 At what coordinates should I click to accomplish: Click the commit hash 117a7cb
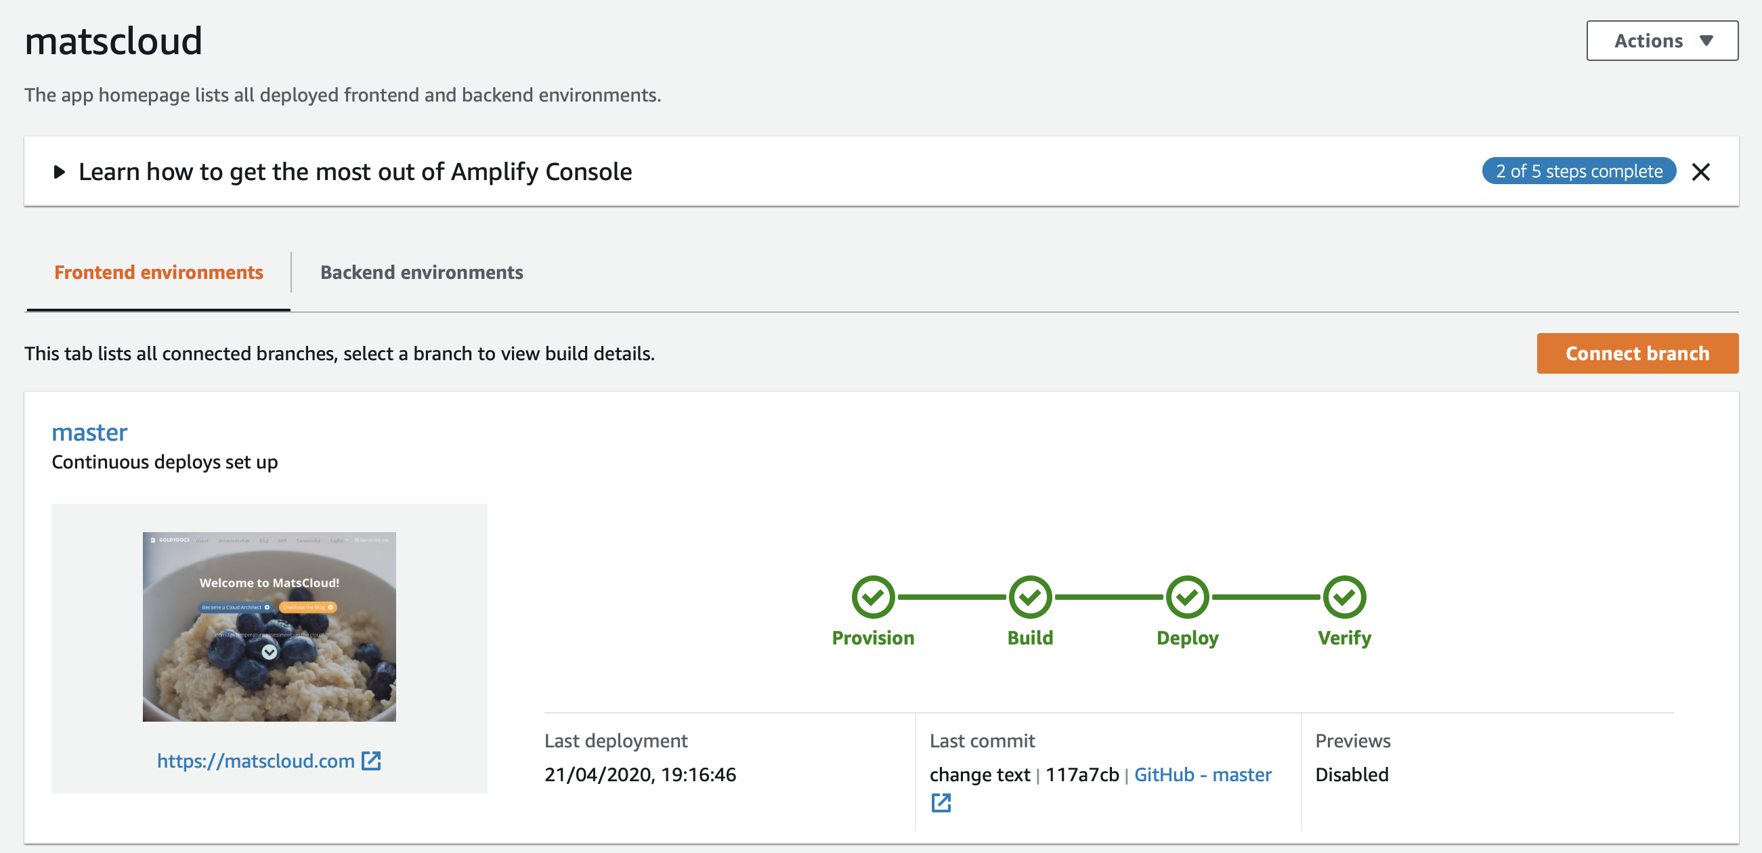coord(1081,774)
